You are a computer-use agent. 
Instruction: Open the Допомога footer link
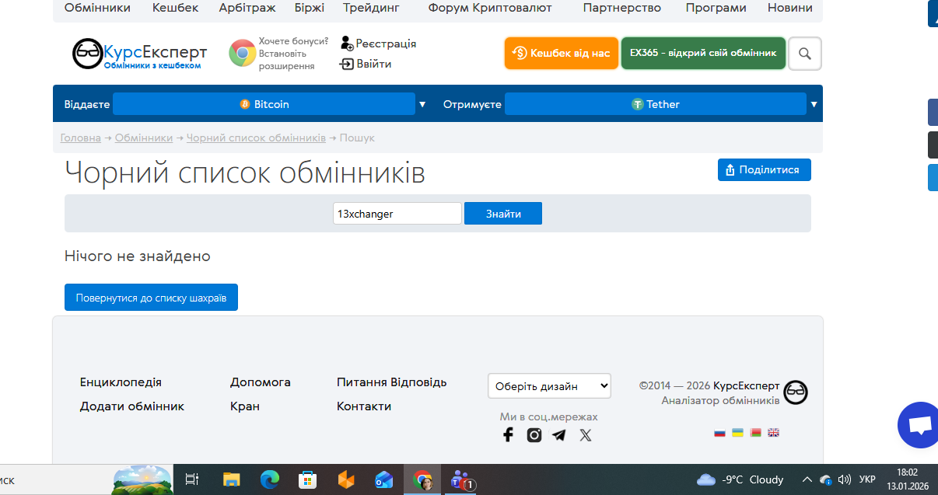coord(261,382)
